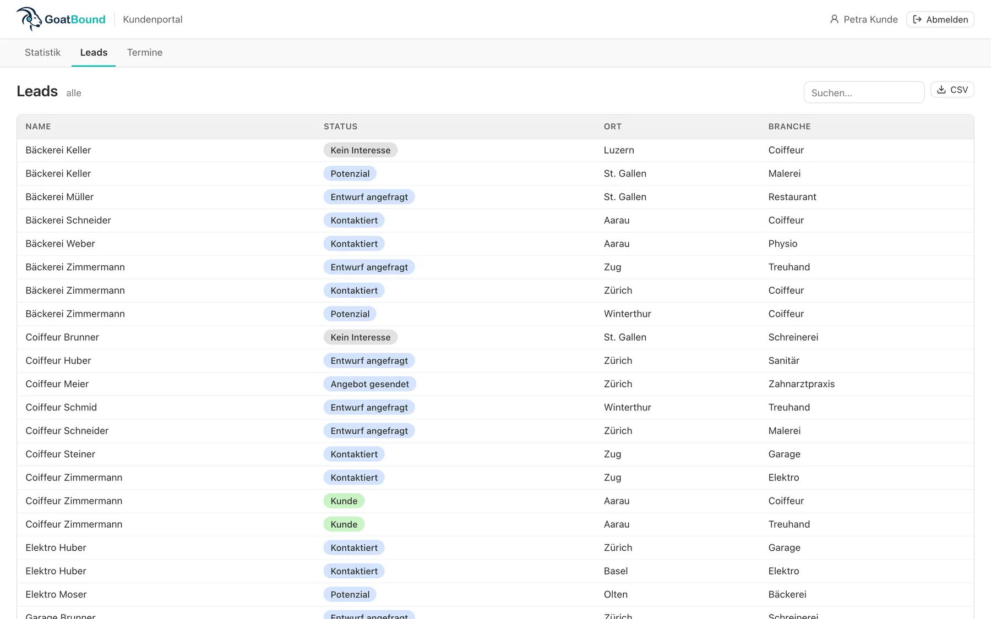
Task: Click Kein Interesse badge for Coiffeur Brunner
Action: (360, 337)
